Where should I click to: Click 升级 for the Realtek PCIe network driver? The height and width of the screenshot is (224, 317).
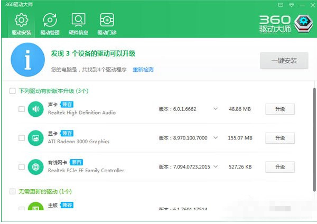tap(279, 167)
